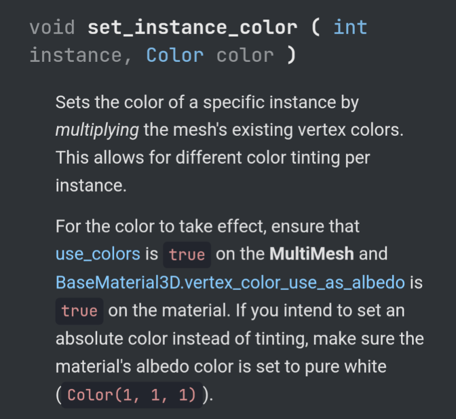This screenshot has height=419, width=456.
Task: Click the Color(1, 1, 1) code snippet
Action: [132, 395]
